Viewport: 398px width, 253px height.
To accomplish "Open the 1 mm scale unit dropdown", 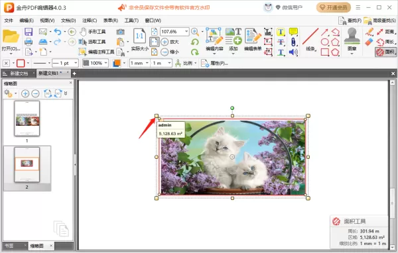I will (147, 63).
